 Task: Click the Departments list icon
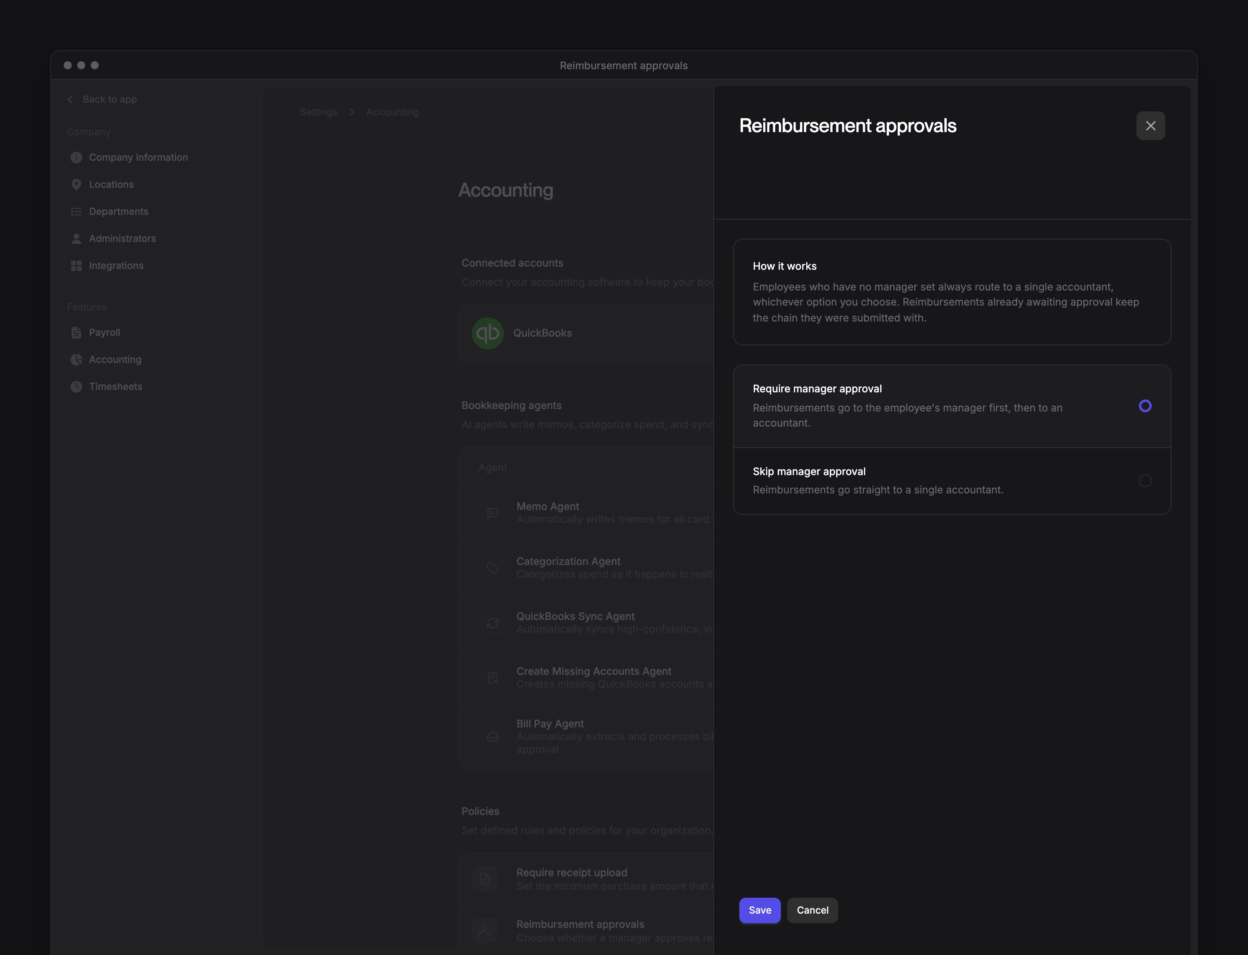pos(76,211)
